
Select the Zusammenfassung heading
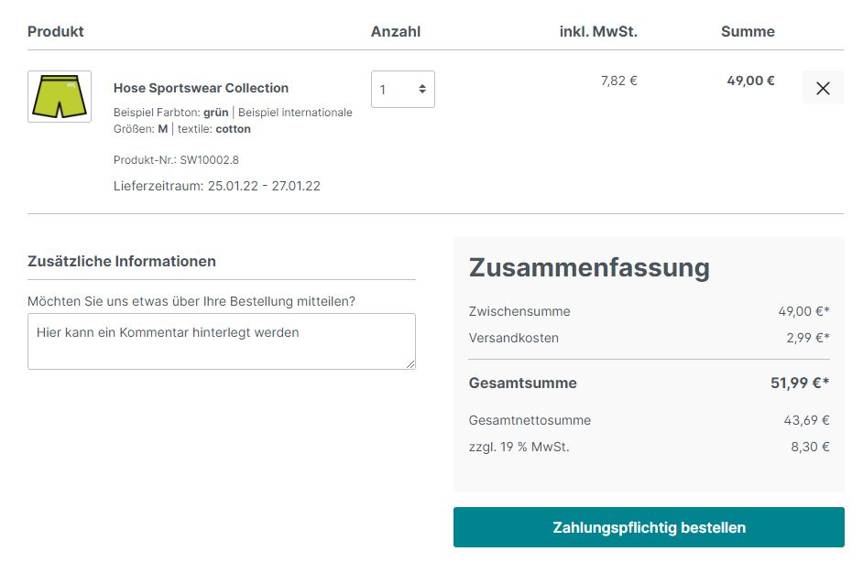tap(589, 267)
